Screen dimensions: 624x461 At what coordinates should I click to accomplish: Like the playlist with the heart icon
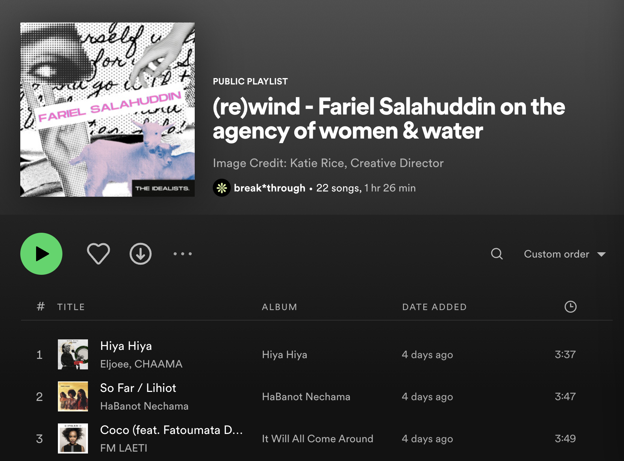(98, 254)
